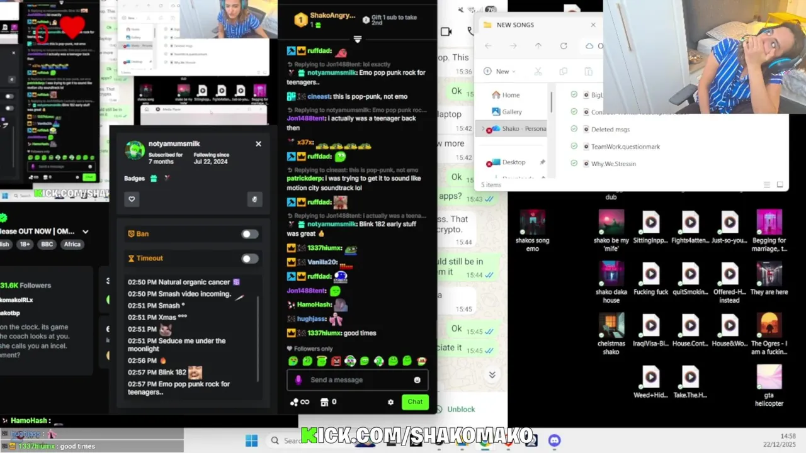This screenshot has height=453, width=806.
Task: Open 'Begging for marriage' desktop file
Action: (769, 231)
